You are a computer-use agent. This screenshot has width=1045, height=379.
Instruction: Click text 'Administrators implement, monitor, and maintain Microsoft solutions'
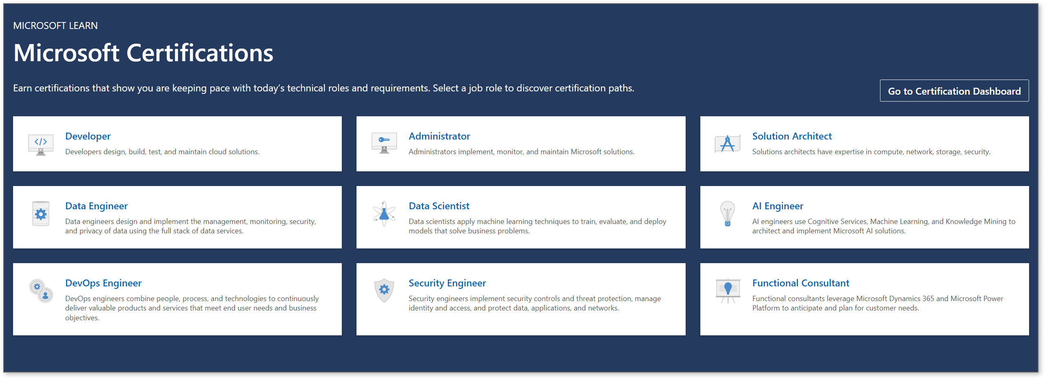pos(521,152)
